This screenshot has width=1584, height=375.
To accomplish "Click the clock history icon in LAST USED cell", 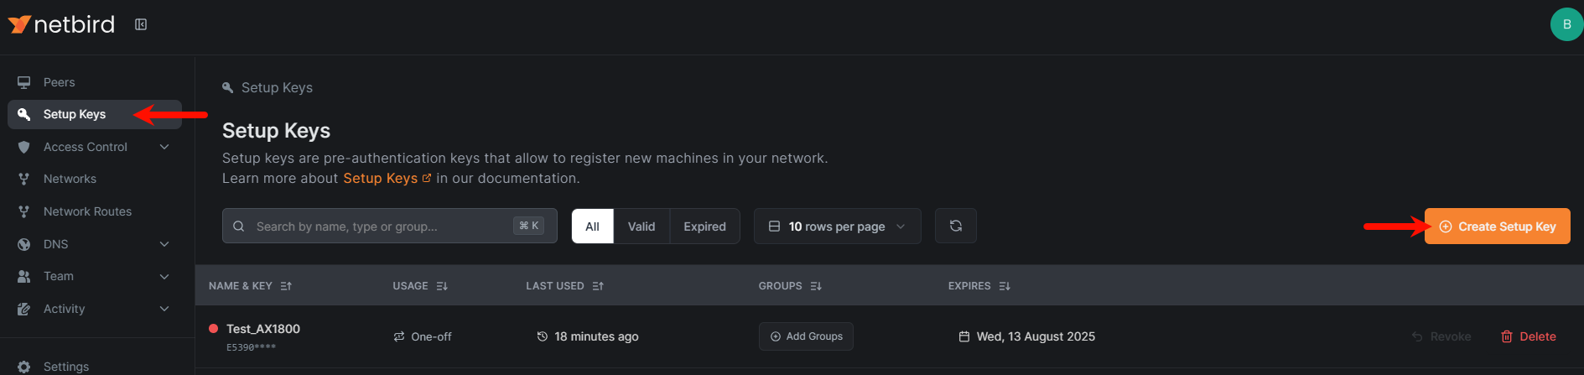I will [x=543, y=336].
